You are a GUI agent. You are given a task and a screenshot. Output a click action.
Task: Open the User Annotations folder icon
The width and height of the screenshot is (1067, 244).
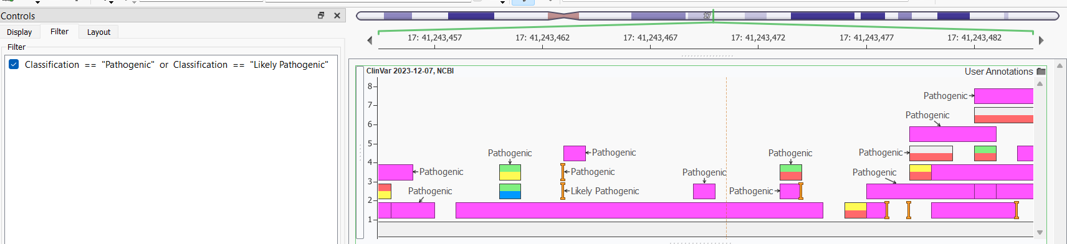1041,72
